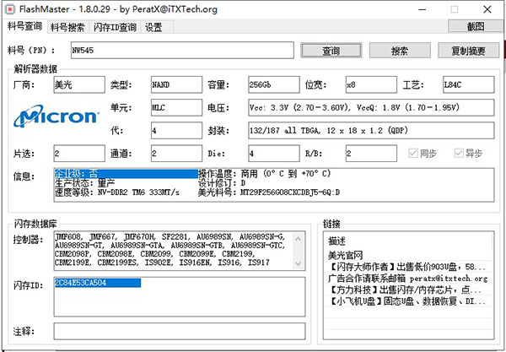Click the 电压 voltage field

pyautogui.click(x=371, y=107)
